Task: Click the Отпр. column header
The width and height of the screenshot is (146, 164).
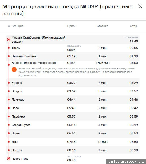Action: click(x=134, y=26)
